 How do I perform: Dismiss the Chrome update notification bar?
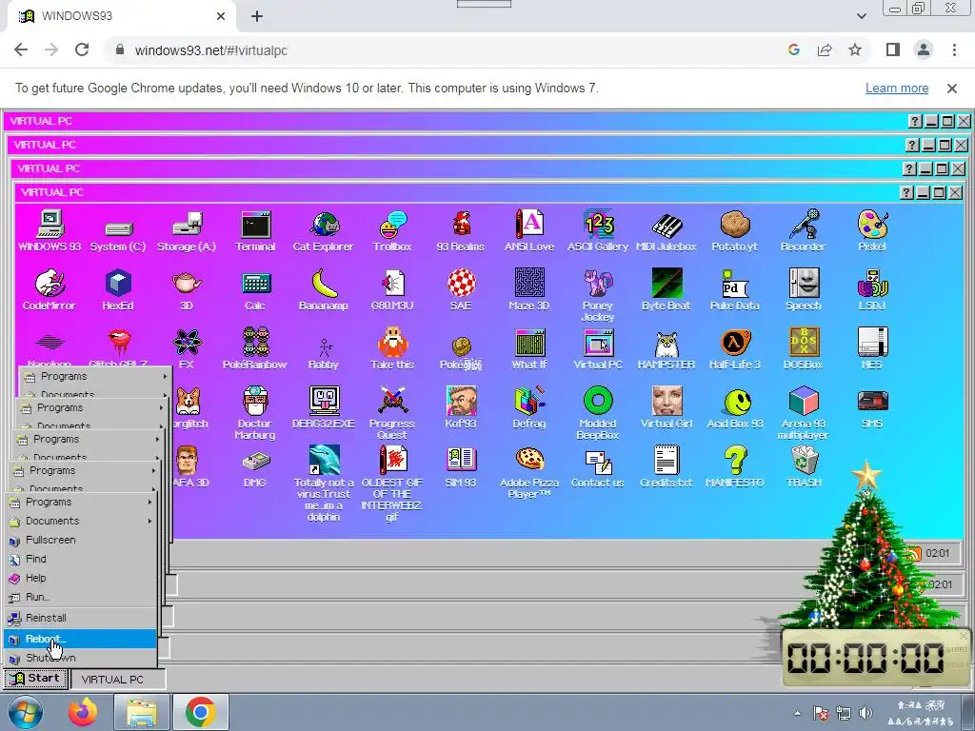952,89
